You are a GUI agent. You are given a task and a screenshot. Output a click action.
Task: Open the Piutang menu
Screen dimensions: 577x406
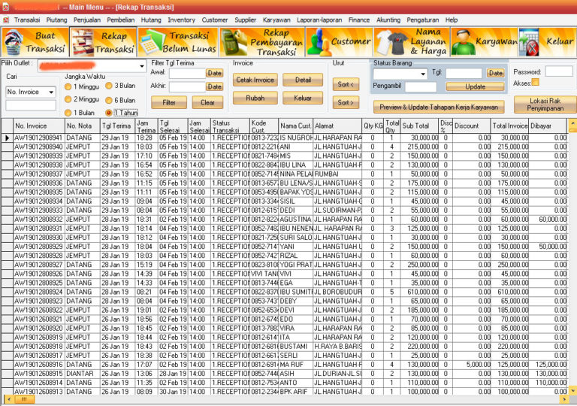coord(56,20)
